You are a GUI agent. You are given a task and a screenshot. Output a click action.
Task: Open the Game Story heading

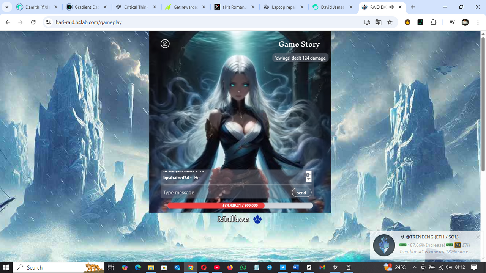[x=299, y=44]
